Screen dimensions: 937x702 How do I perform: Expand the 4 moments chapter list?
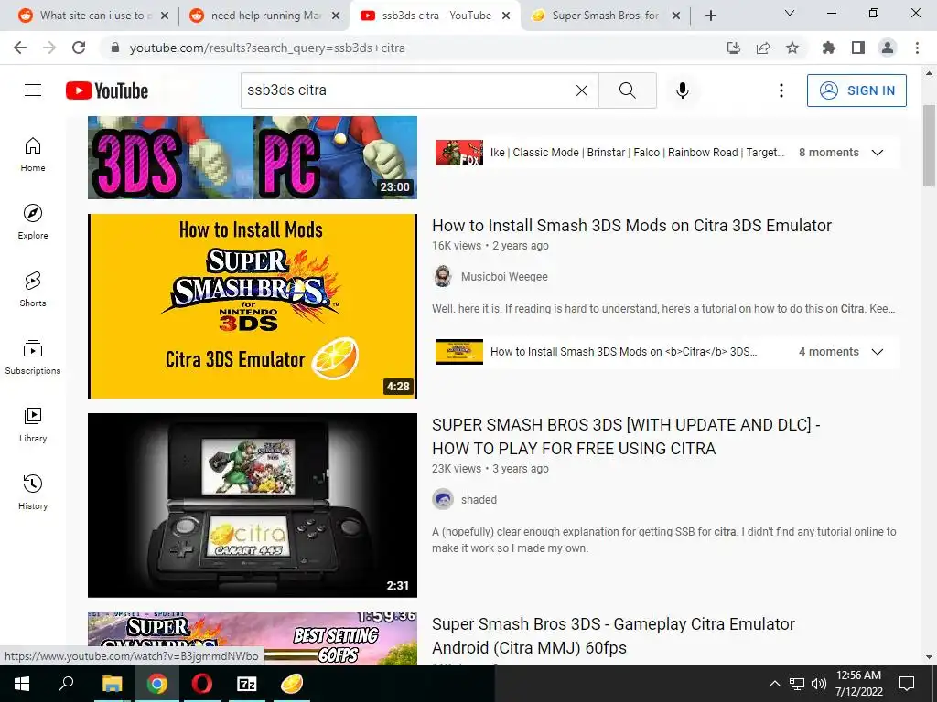877,352
